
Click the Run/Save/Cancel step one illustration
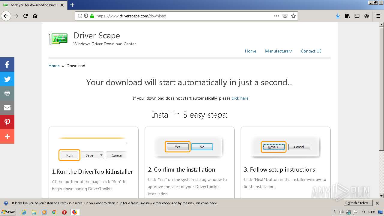93,148
